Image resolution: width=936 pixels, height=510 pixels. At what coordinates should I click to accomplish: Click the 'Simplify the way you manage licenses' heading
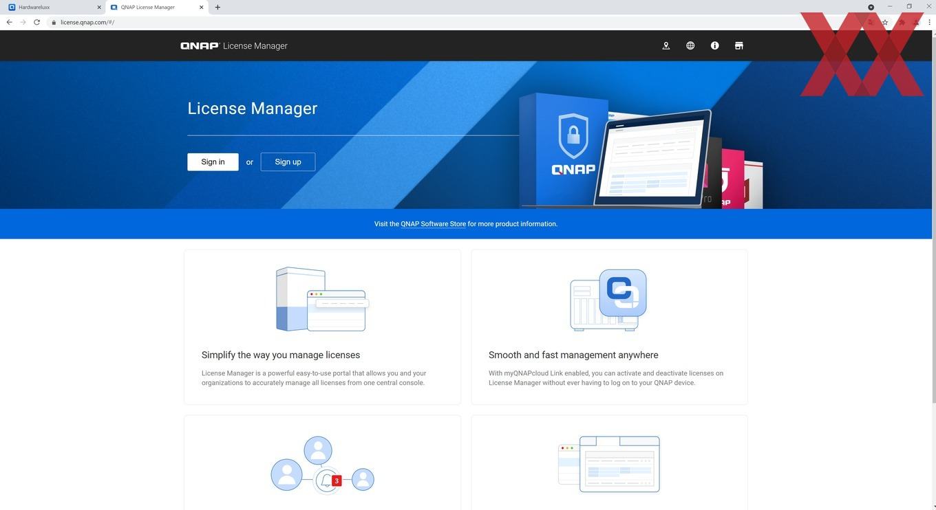(281, 355)
